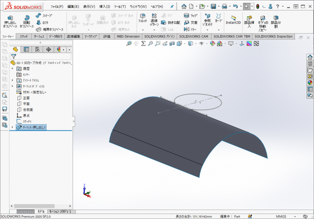Toggle the pin icon for the menu bar
Viewport: 314px width, 219px height.
pos(172,6)
